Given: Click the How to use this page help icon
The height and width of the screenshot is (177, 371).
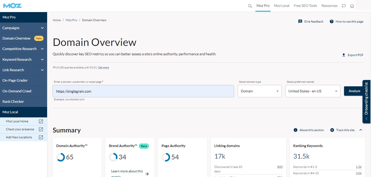Looking at the screenshot, I should coord(332,21).
